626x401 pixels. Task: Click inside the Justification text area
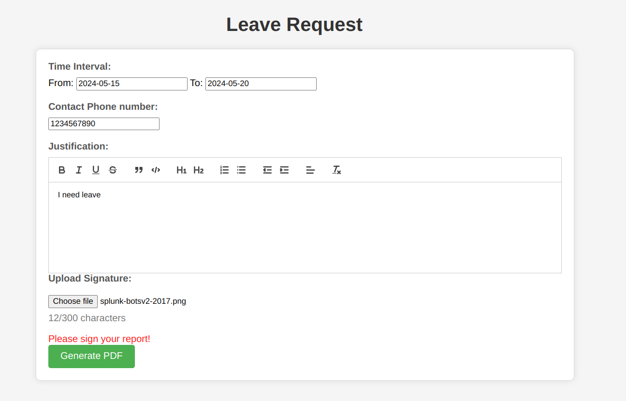tap(305, 227)
